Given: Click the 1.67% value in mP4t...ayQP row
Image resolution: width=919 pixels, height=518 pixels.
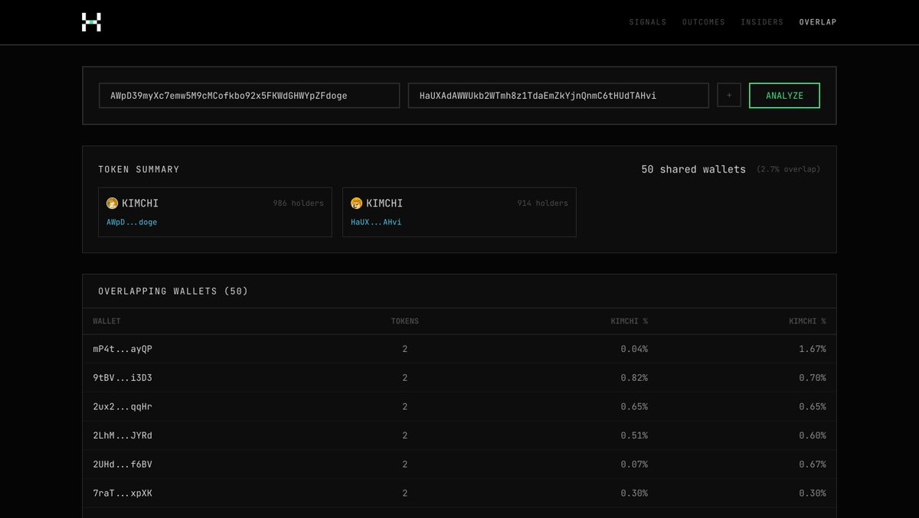Looking at the screenshot, I should [x=813, y=349].
